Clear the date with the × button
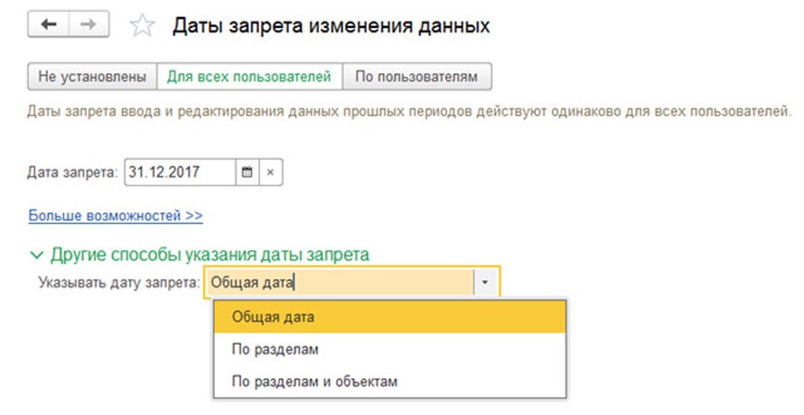Viewport: 804px width, 415px height. pos(272,172)
